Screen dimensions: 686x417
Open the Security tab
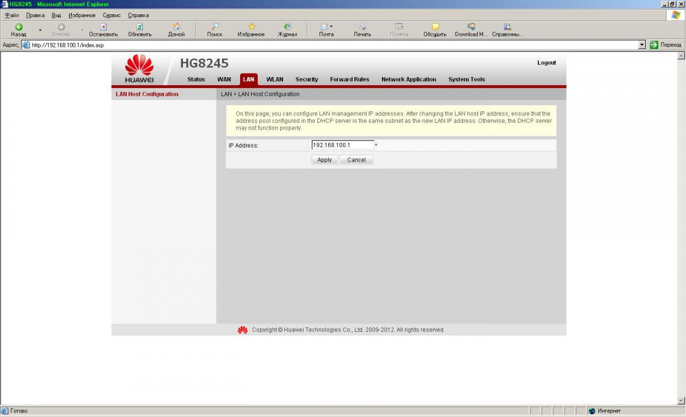click(306, 79)
